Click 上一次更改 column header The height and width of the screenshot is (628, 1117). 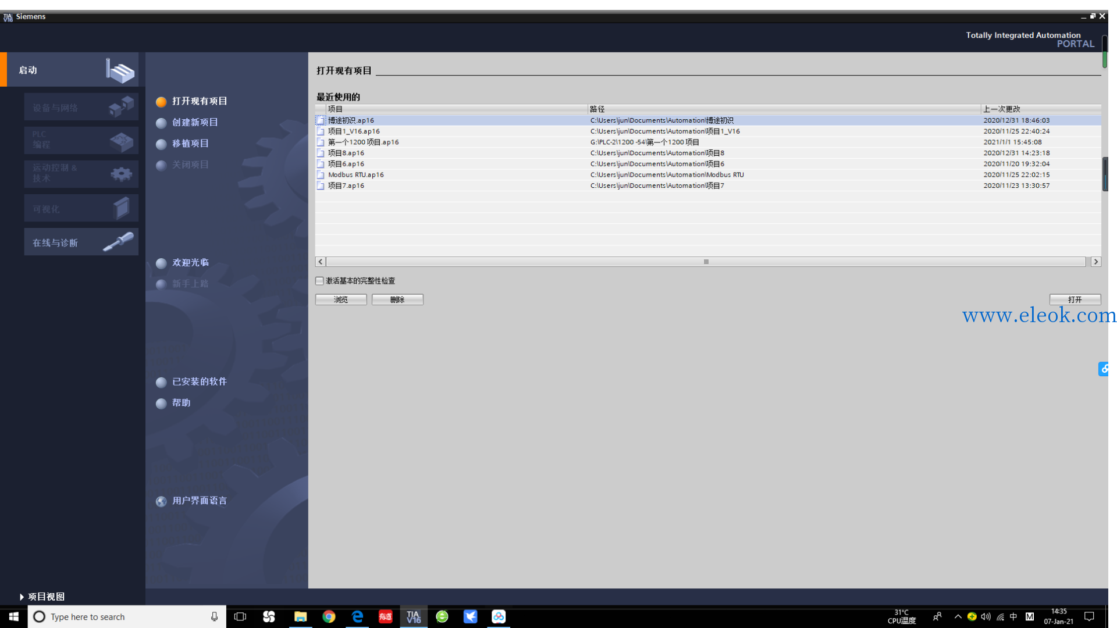(x=1041, y=109)
